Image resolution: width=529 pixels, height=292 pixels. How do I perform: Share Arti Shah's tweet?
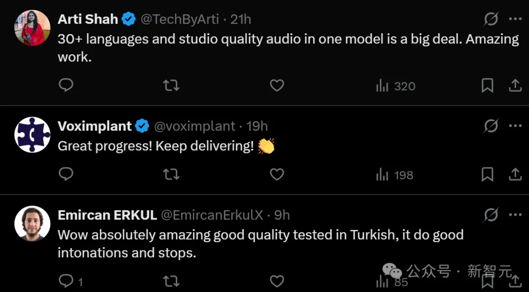coord(515,86)
